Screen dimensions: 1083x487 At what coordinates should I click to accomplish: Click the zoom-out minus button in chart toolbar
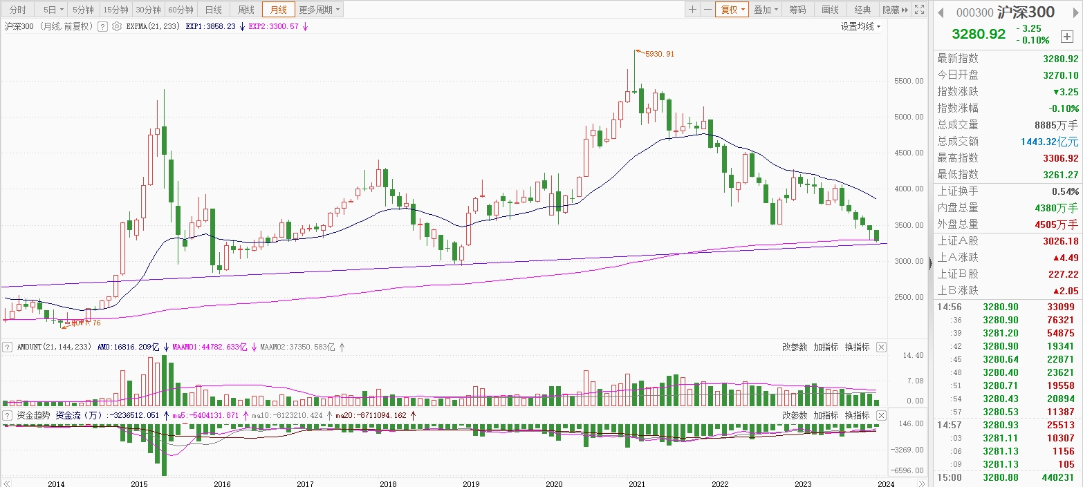[x=707, y=10]
